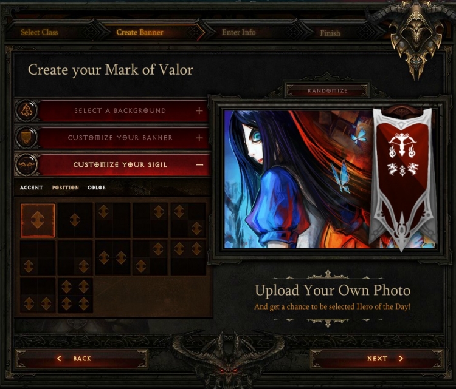Click the shield banner icon

(x=27, y=138)
